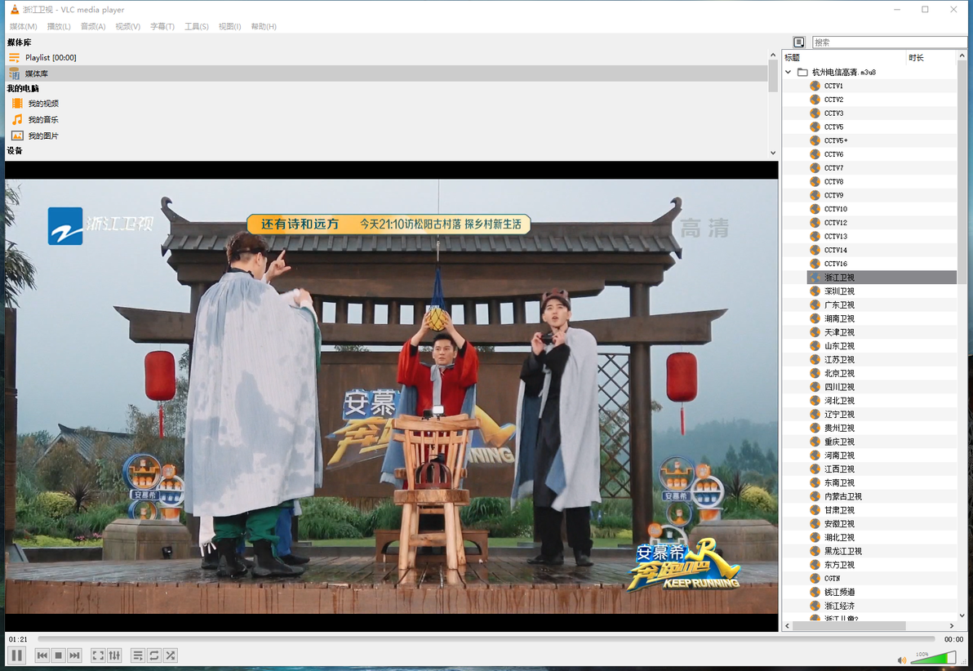The image size is (973, 671).
Task: Click the playlist search field
Action: click(889, 42)
